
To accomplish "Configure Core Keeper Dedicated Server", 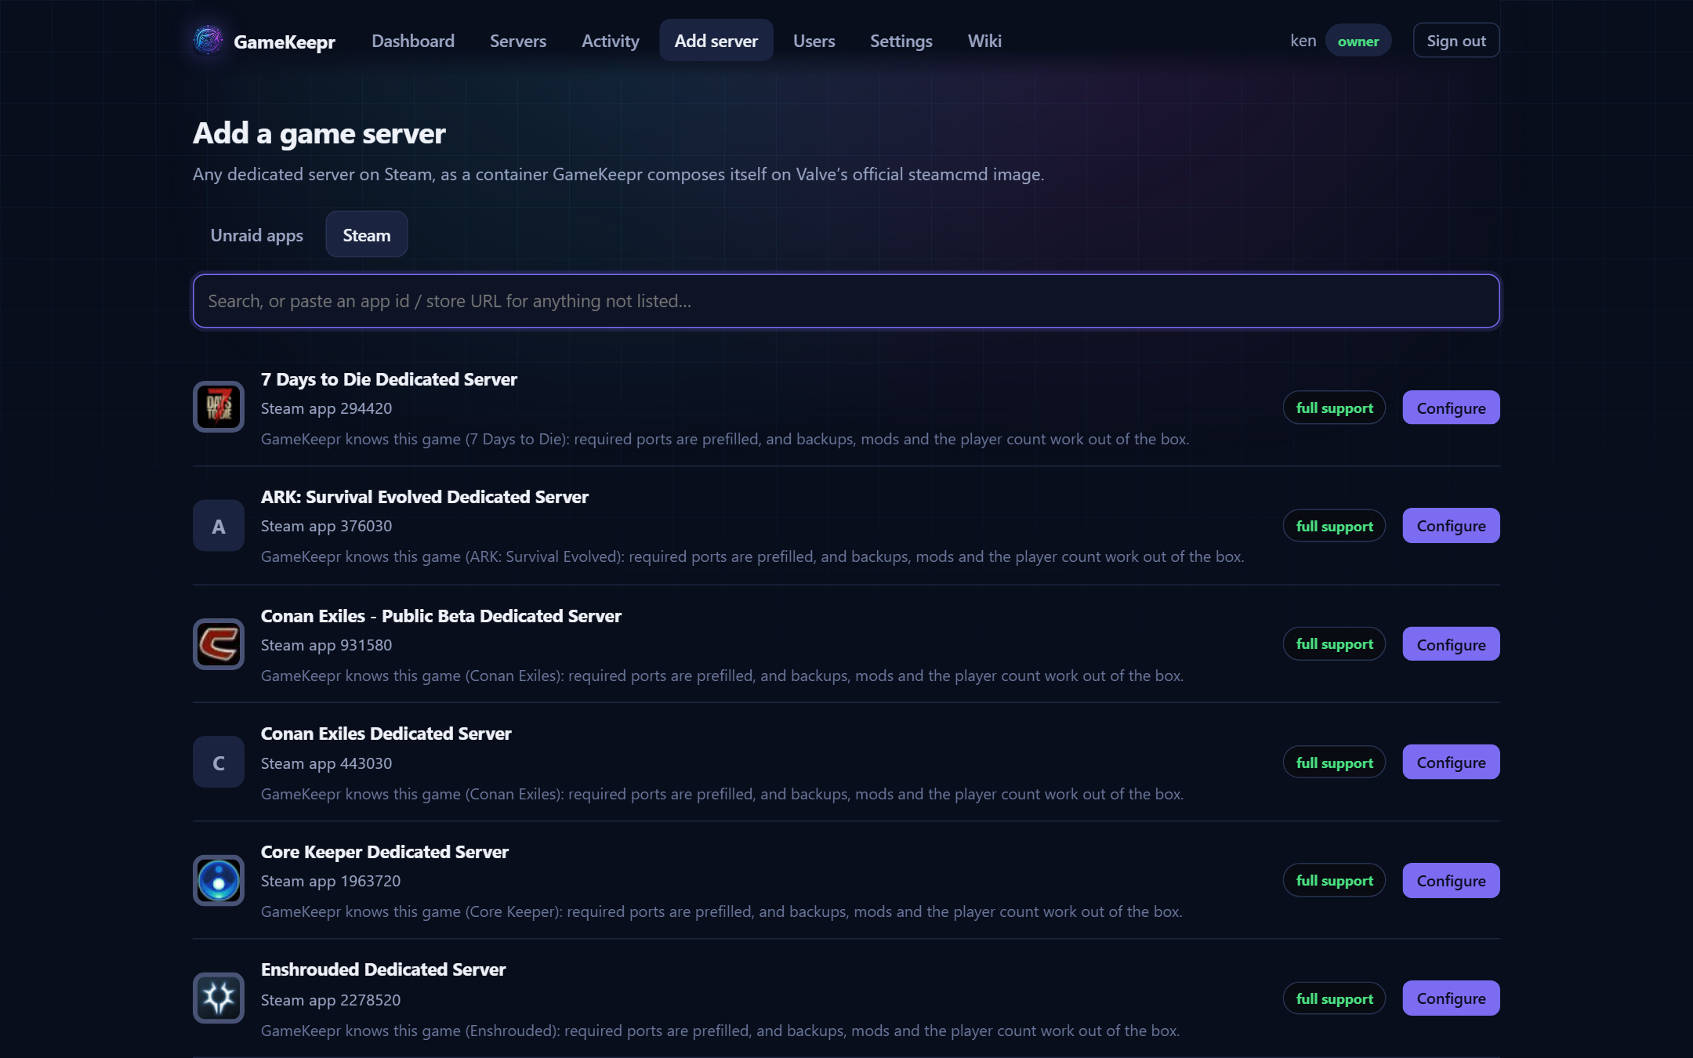I will (x=1452, y=881).
